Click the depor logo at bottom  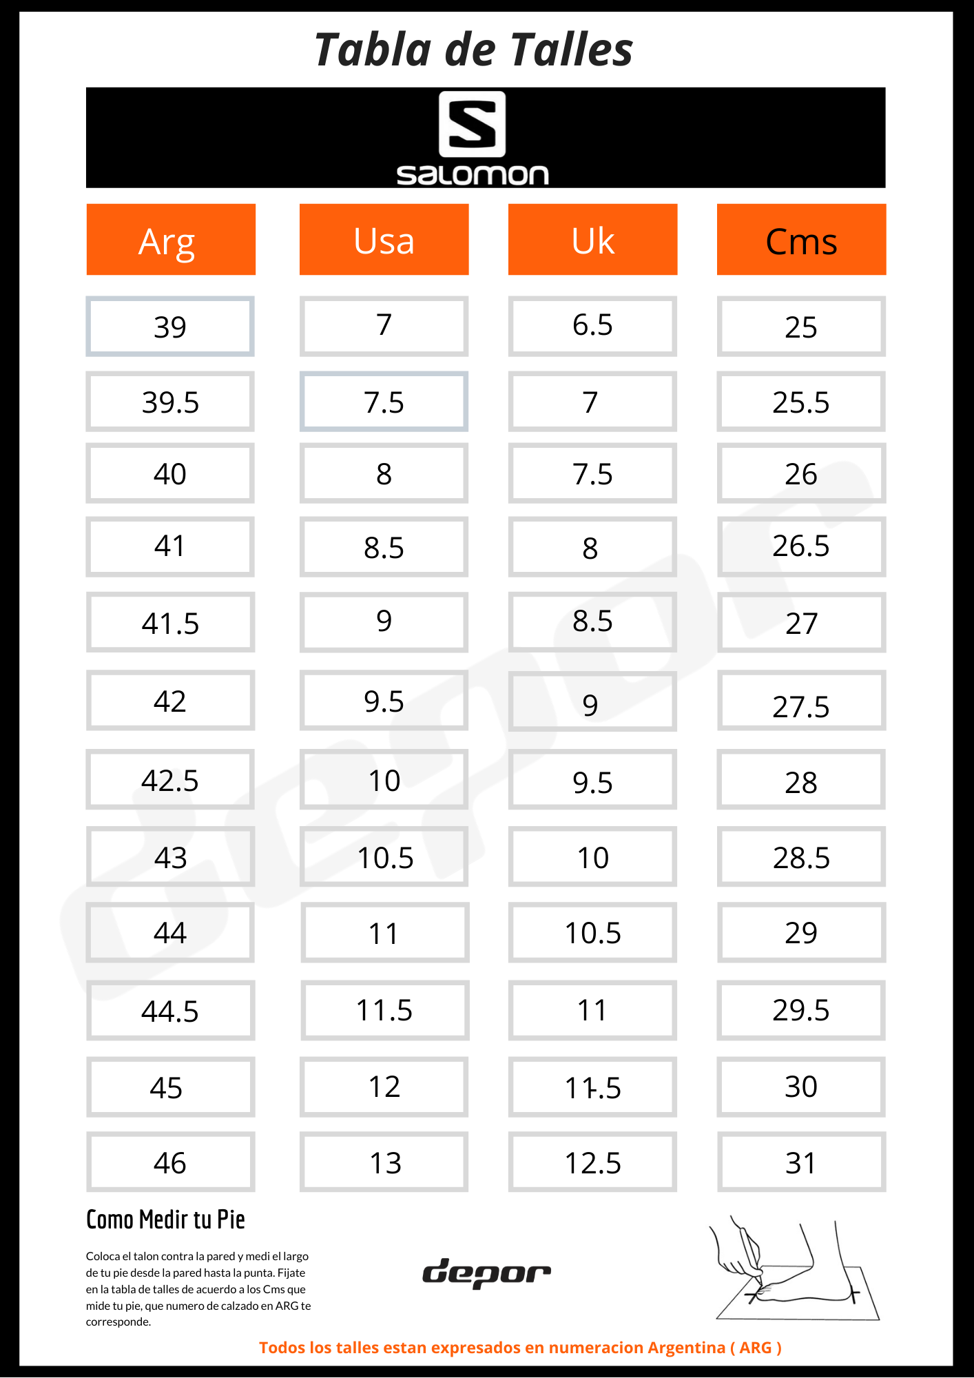pos(486,1273)
